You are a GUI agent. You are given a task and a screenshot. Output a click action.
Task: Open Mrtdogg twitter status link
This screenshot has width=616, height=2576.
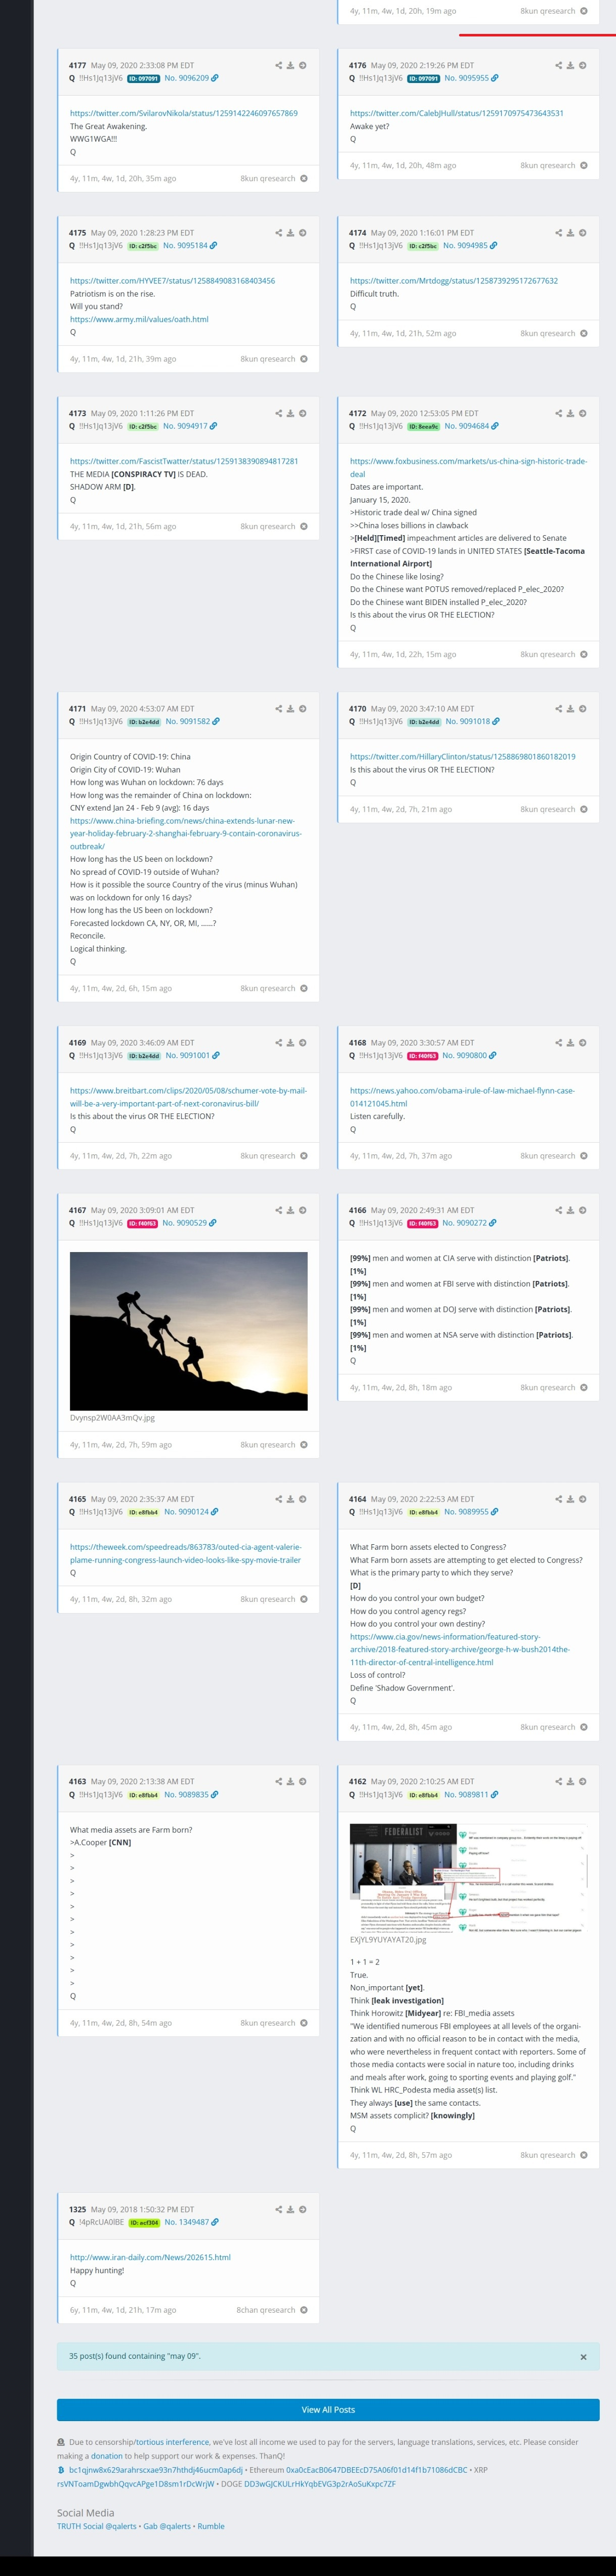pyautogui.click(x=454, y=282)
